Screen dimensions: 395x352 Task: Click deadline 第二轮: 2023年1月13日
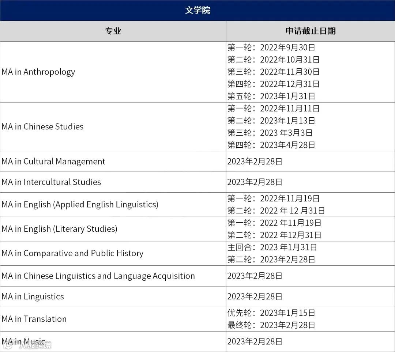point(271,121)
